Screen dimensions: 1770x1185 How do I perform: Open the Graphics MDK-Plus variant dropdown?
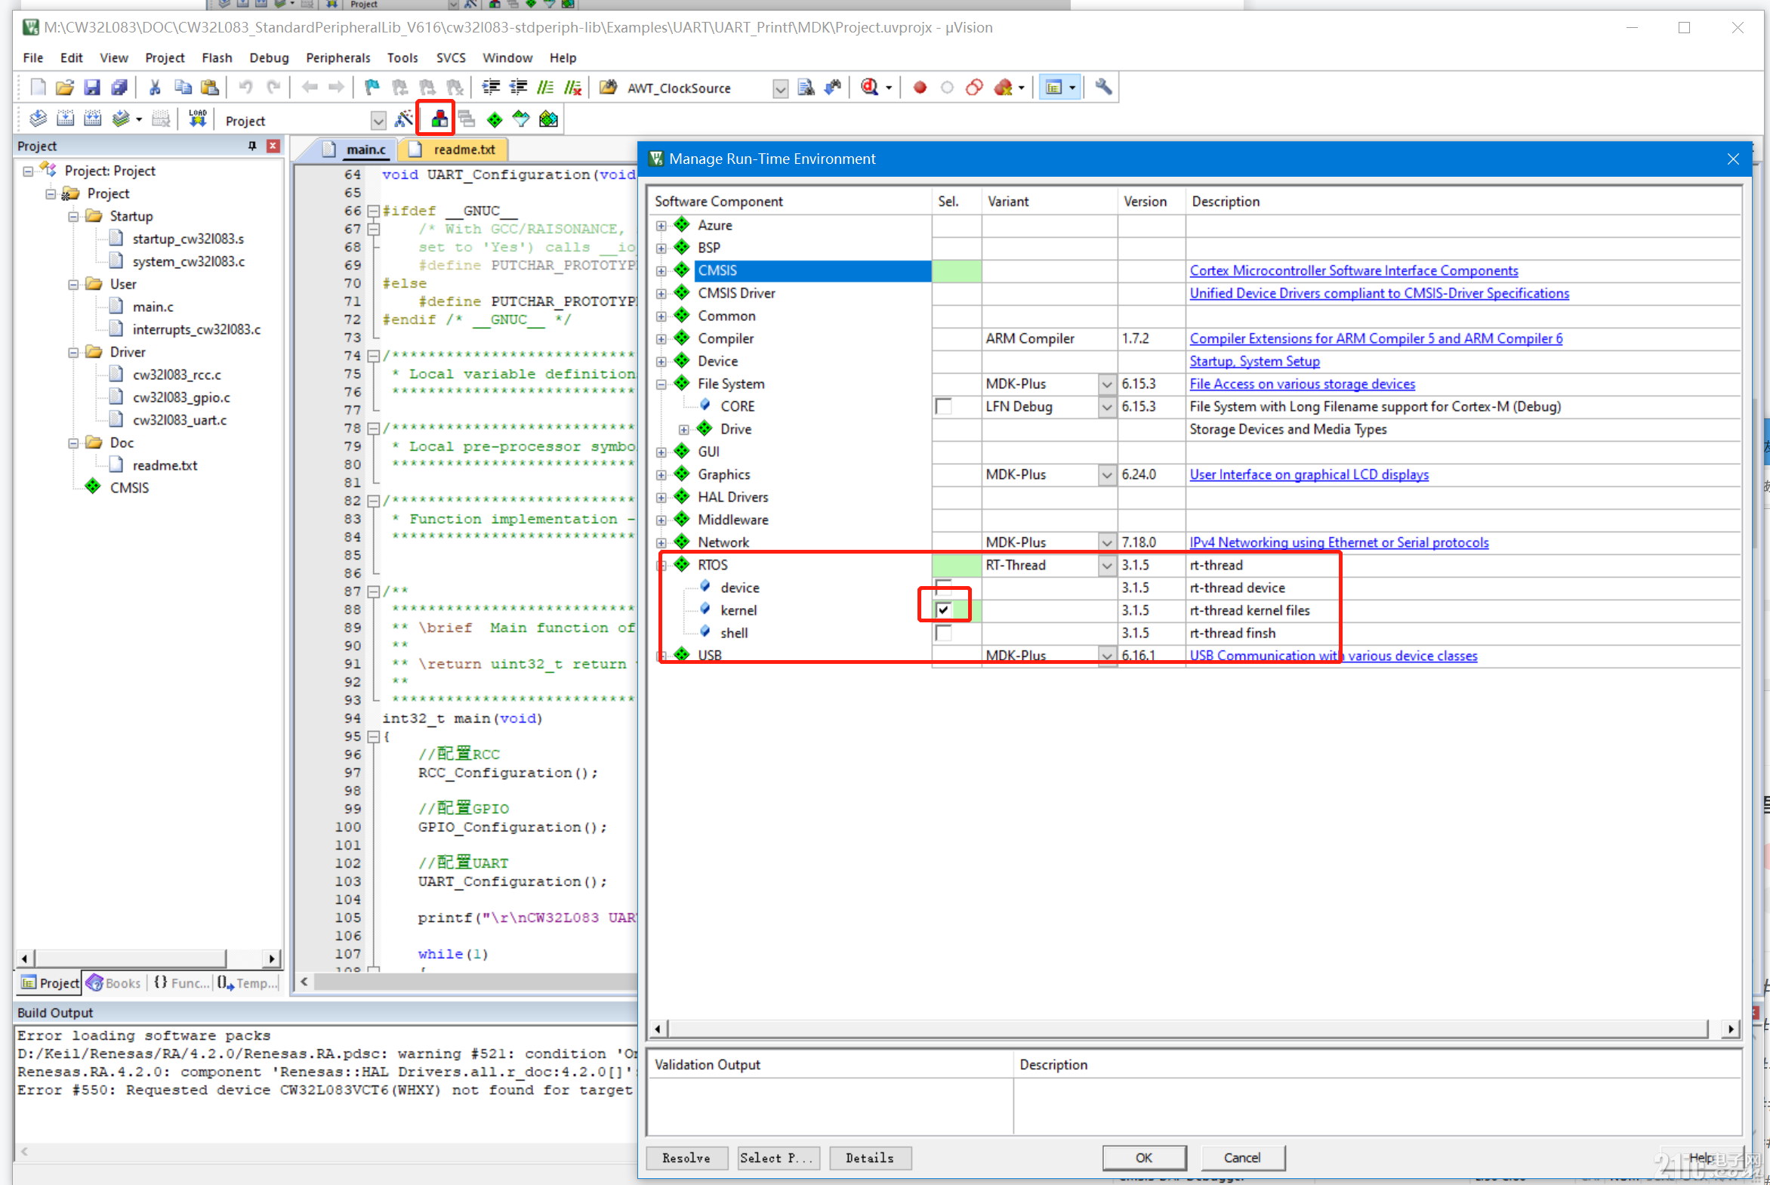[x=1107, y=474]
